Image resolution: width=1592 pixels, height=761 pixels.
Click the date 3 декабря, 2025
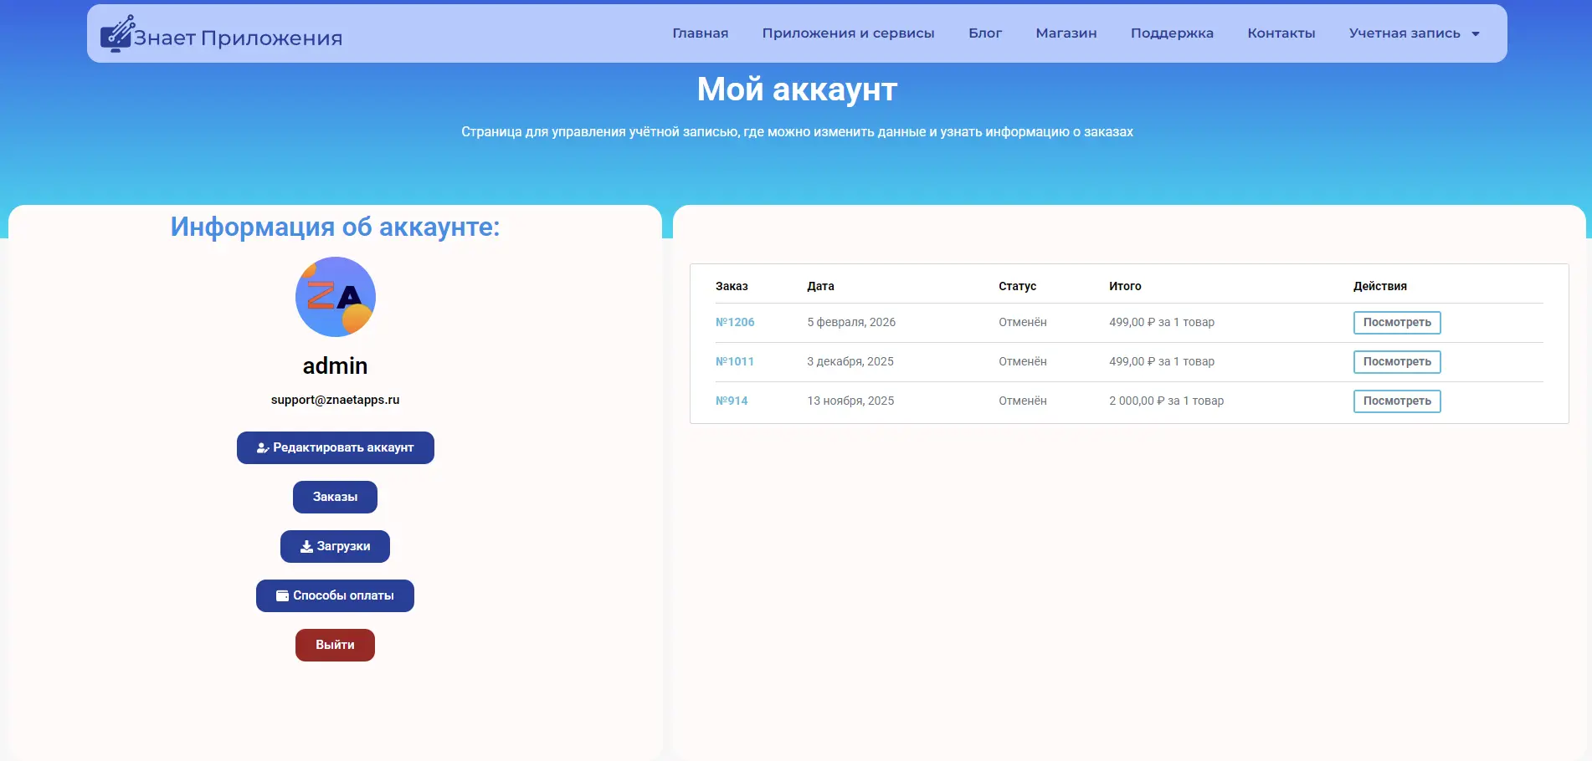[850, 361]
